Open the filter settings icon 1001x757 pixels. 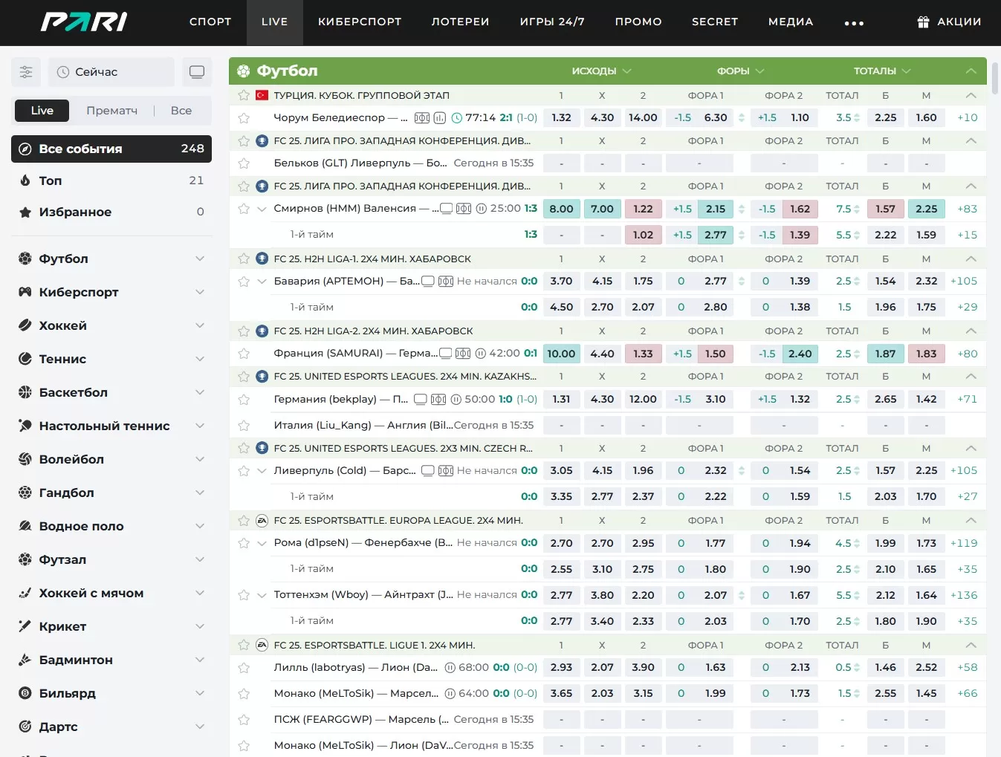click(26, 72)
